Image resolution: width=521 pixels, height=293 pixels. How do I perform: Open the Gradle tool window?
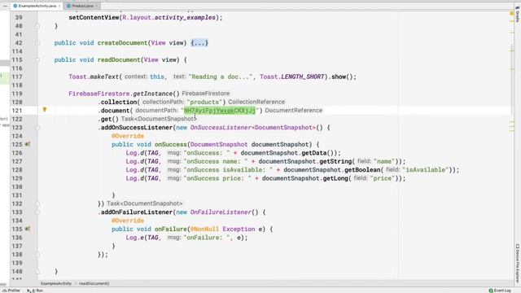(x=518, y=14)
